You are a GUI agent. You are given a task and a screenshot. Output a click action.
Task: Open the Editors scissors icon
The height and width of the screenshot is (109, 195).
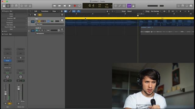click(30, 6)
